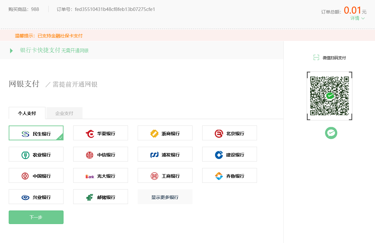Click the 微信扫码支付 scan-frame icon
This screenshot has height=243, width=375.
pyautogui.click(x=316, y=57)
